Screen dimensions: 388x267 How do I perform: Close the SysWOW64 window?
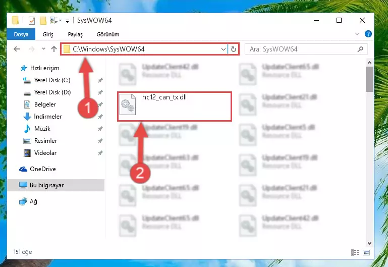point(362,20)
